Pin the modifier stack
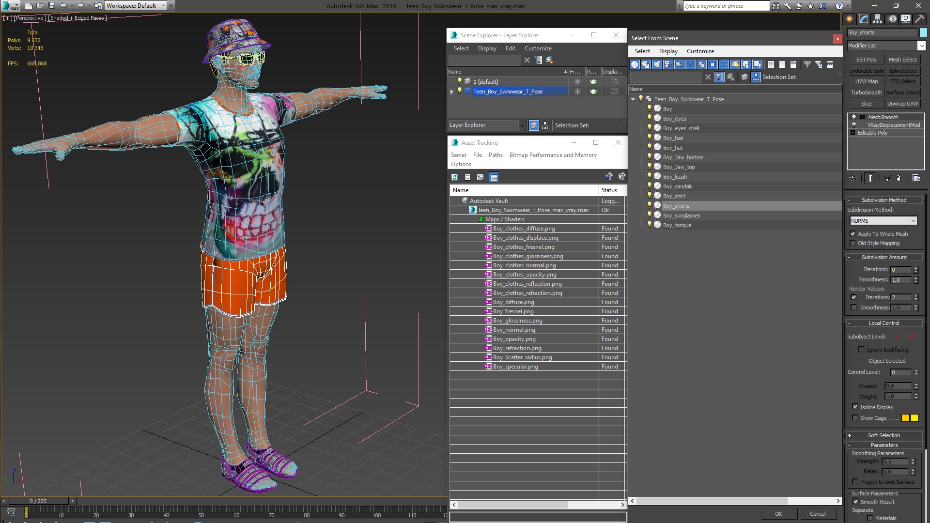 click(853, 178)
